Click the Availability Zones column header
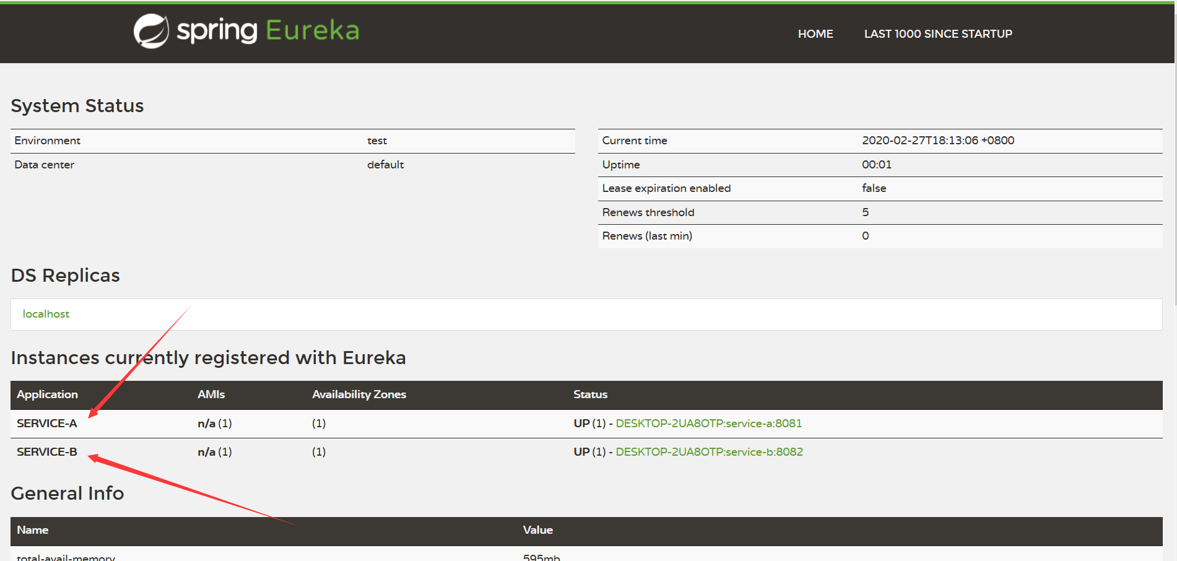The image size is (1177, 561). tap(359, 394)
